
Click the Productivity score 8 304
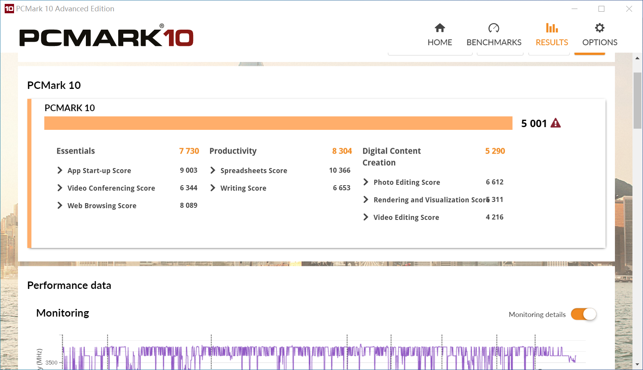342,151
